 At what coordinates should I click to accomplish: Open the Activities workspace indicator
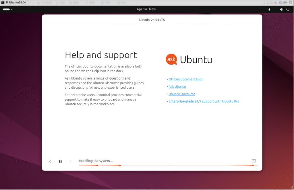[x=7, y=9]
